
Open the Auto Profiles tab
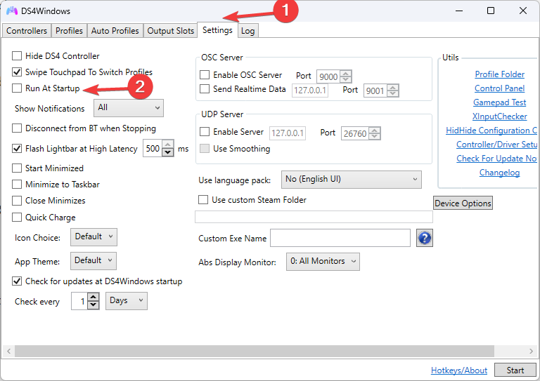115,31
